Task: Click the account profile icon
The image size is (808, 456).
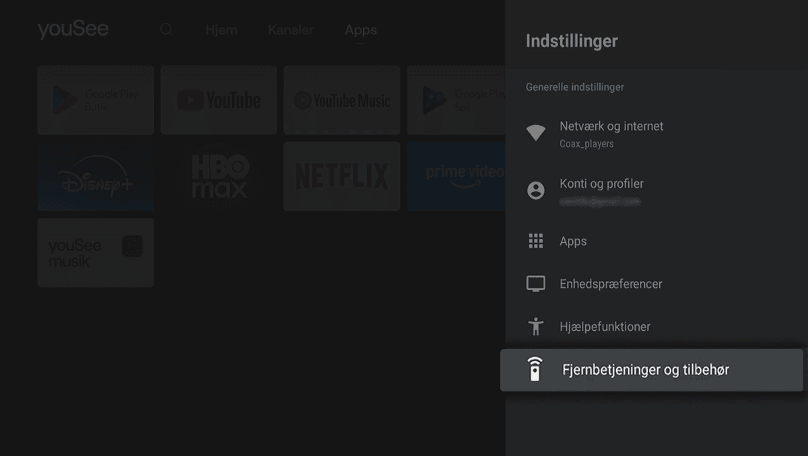Action: (535, 191)
